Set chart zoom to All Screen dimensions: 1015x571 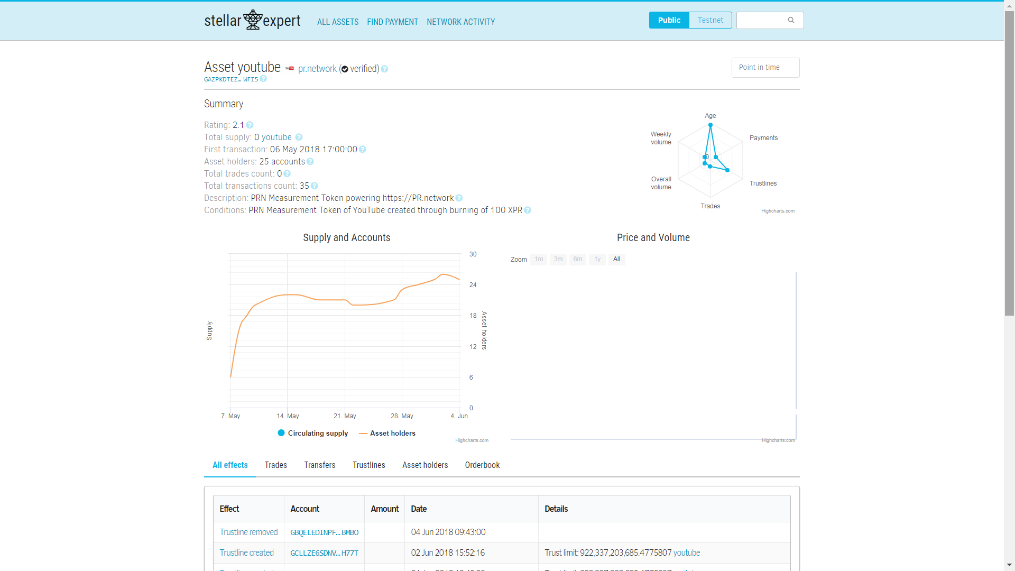pyautogui.click(x=616, y=259)
